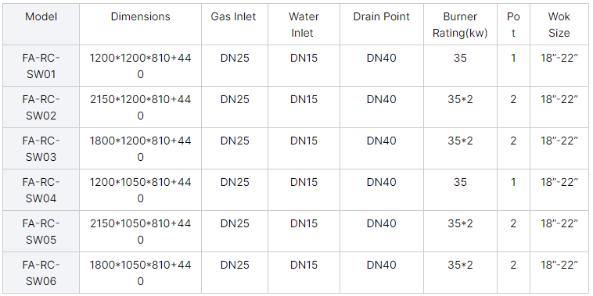Click the Model column header
593x296 pixels.
41,24
